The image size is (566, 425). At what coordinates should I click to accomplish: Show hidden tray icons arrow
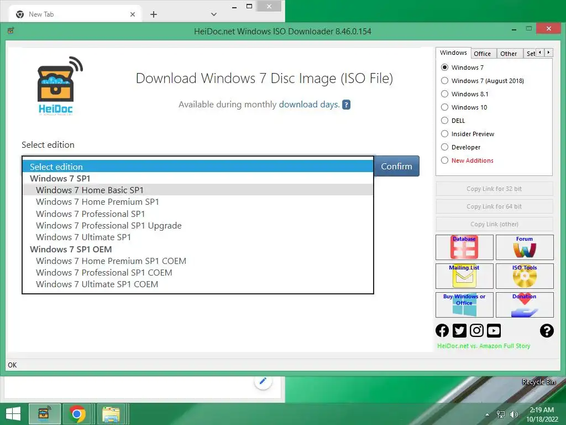coord(488,414)
